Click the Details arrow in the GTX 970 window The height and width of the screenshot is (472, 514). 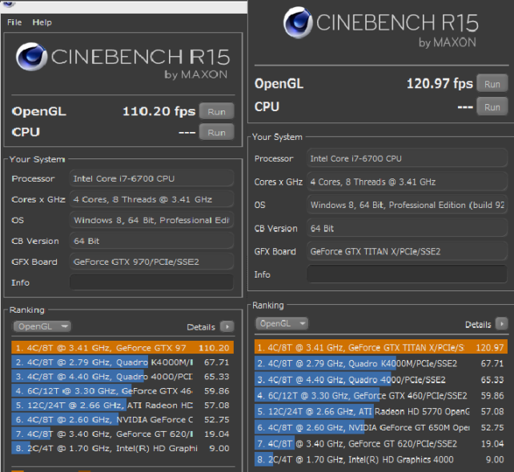coord(227,326)
